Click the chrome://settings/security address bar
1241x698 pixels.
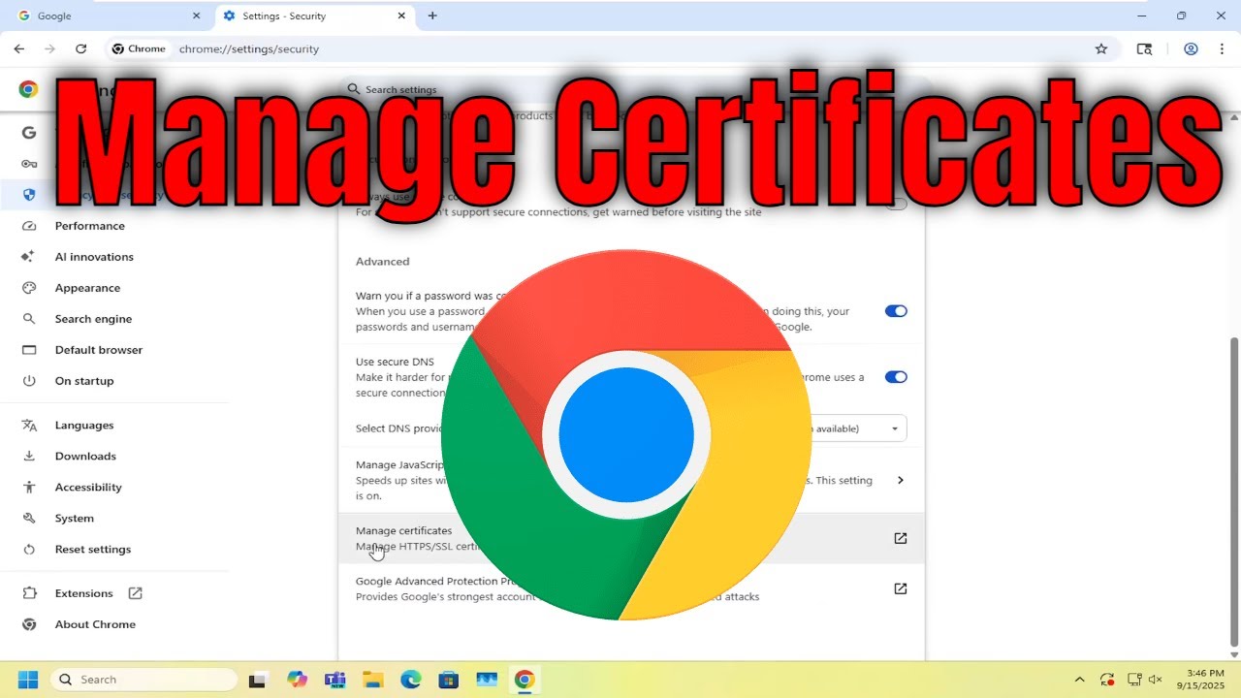tap(248, 48)
